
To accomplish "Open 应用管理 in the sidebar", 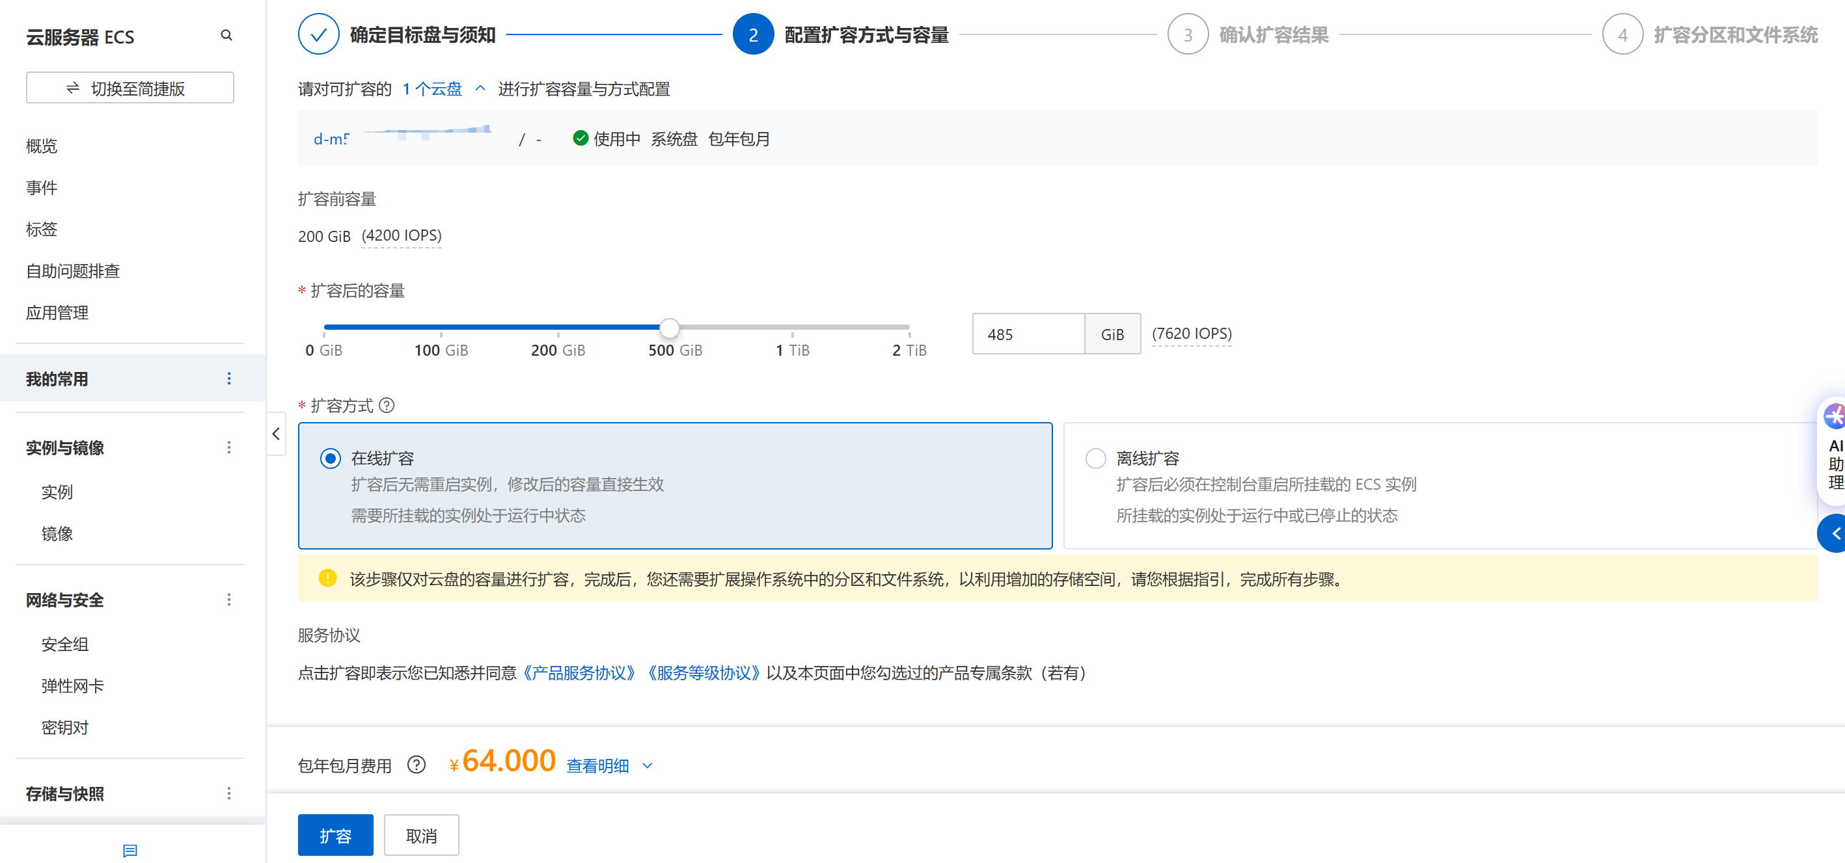I will pos(57,313).
